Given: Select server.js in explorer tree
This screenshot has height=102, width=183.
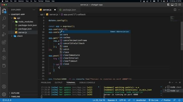Looking at the screenshot, I should (23, 32).
